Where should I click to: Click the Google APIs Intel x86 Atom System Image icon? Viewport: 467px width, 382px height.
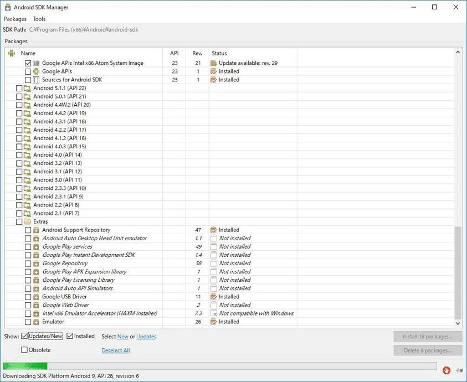[36, 63]
